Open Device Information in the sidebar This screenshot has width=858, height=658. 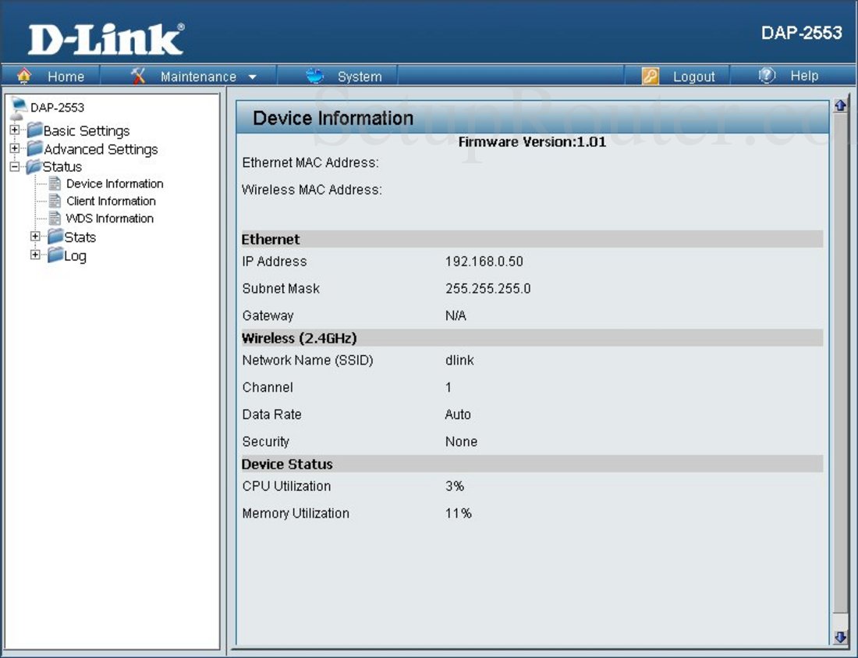(115, 183)
